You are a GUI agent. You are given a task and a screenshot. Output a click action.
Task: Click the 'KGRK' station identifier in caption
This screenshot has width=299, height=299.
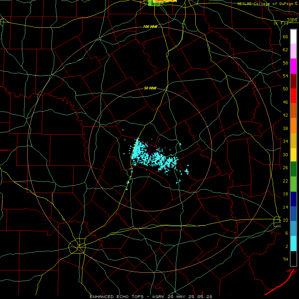tap(159, 297)
